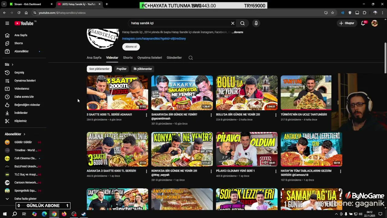
Task: Switch to the channel Shorts tab
Action: pos(128,58)
